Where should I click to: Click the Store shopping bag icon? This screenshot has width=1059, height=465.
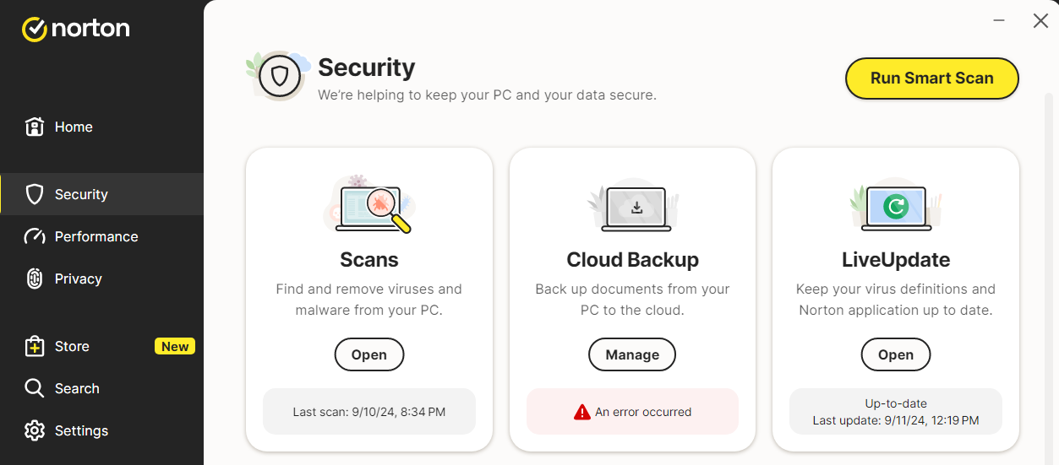[x=35, y=346]
